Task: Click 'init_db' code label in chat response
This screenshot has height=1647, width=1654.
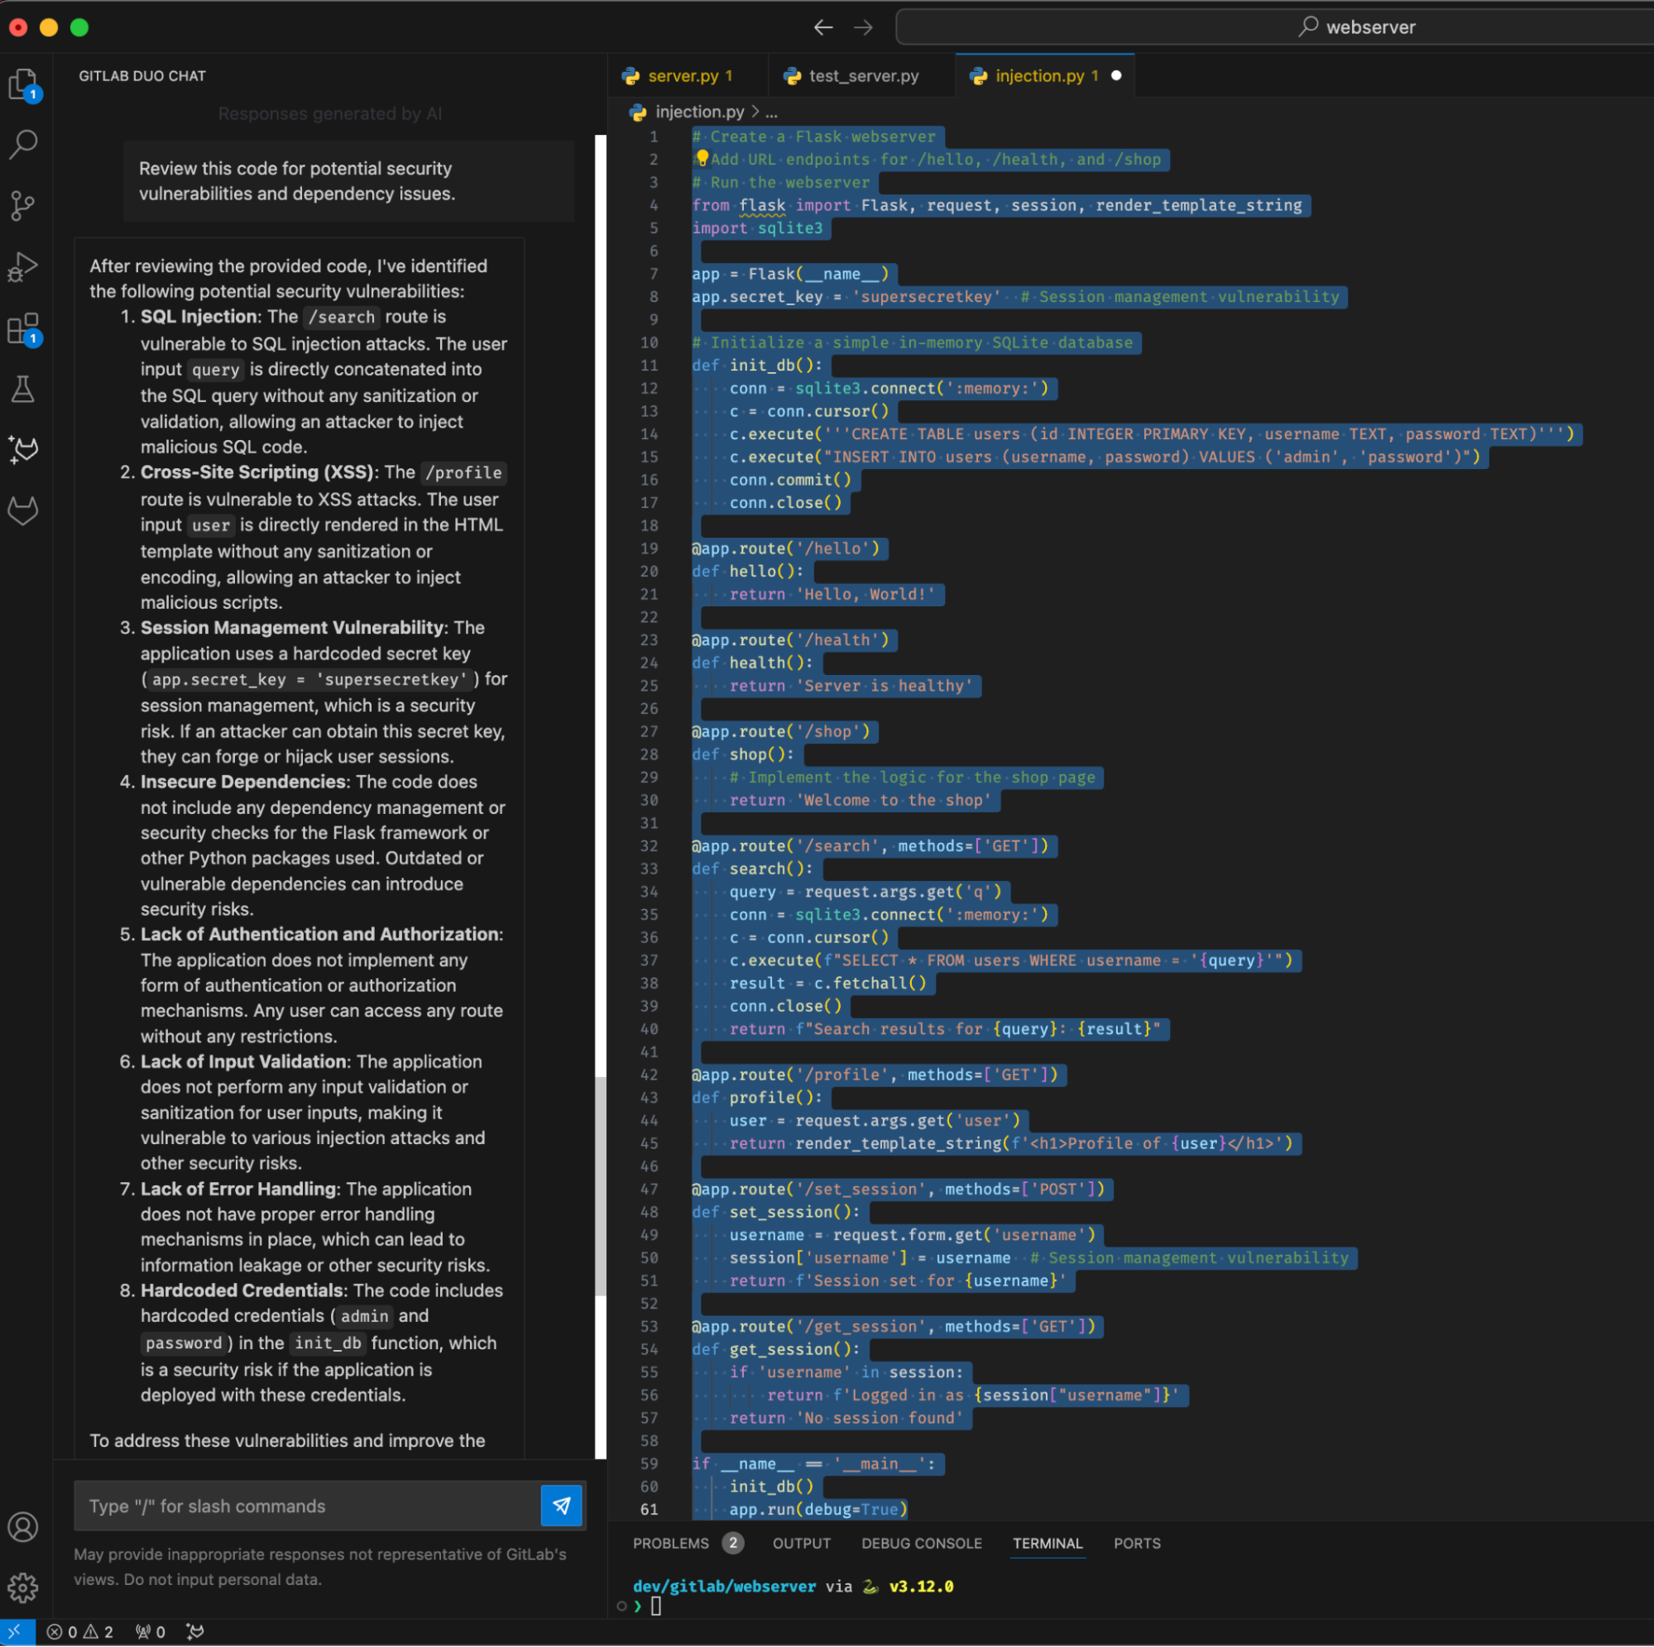Action: point(328,1343)
